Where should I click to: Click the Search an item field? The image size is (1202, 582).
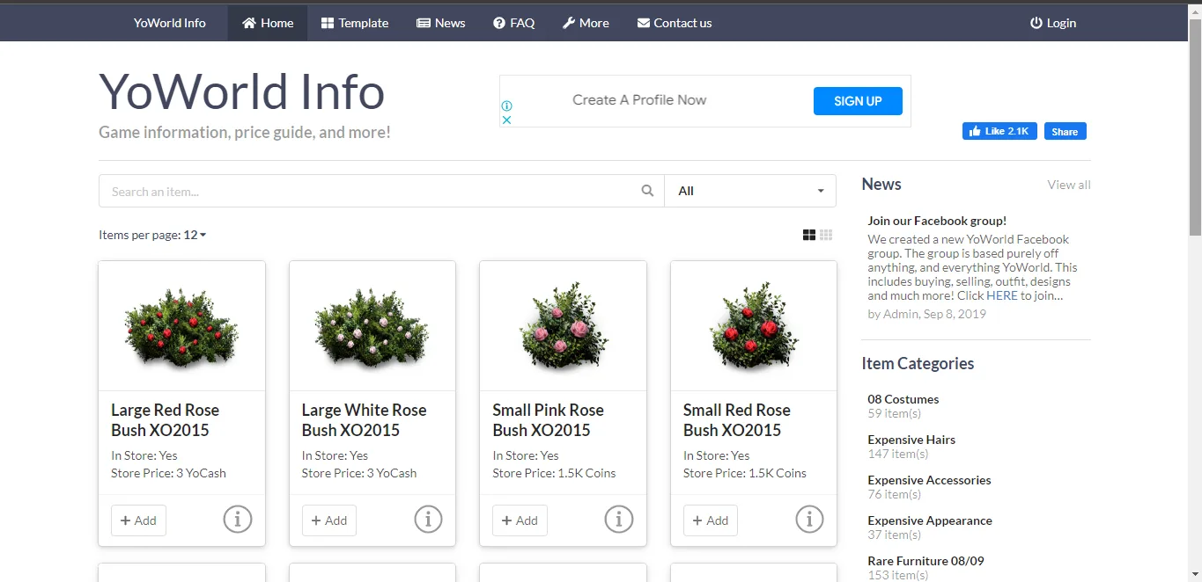point(381,191)
